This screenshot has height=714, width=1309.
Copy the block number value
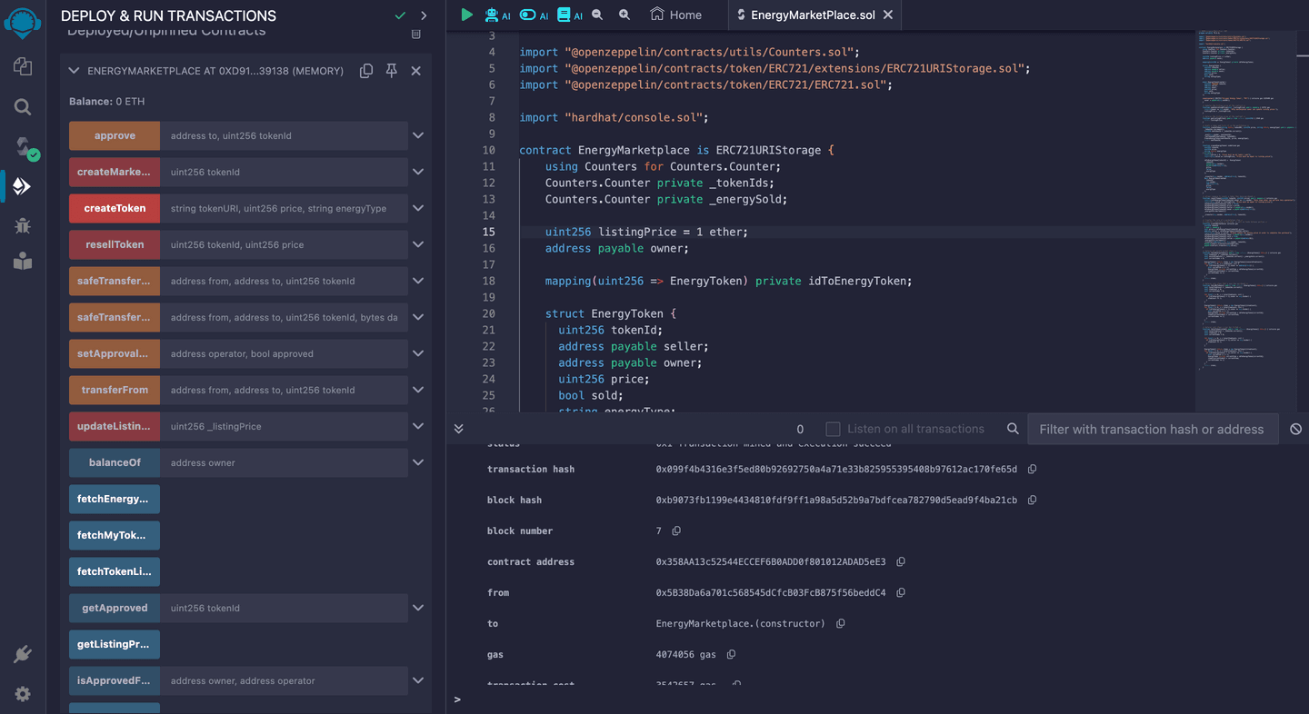point(676,531)
